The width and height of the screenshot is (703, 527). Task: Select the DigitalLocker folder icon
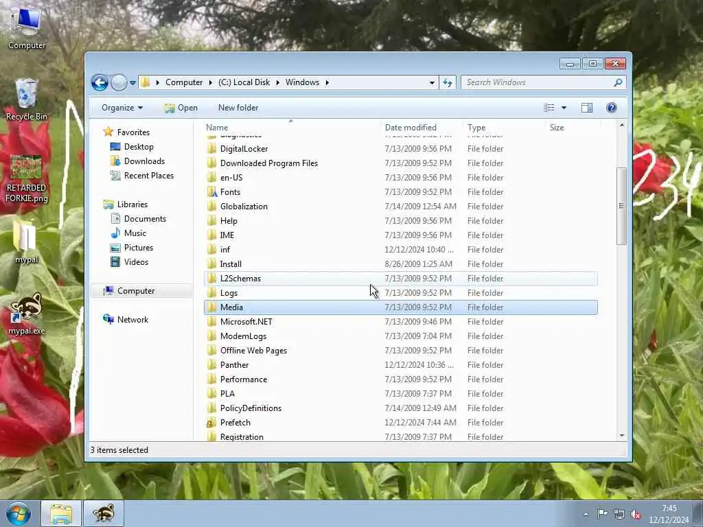pyautogui.click(x=211, y=149)
